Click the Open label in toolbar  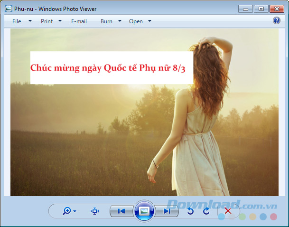(x=136, y=21)
